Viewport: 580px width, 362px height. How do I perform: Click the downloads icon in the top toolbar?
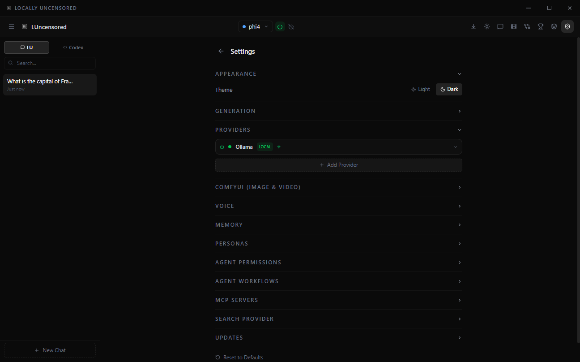tap(473, 26)
